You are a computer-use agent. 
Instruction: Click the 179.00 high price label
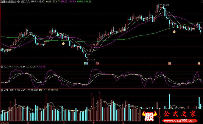click(x=165, y=5)
